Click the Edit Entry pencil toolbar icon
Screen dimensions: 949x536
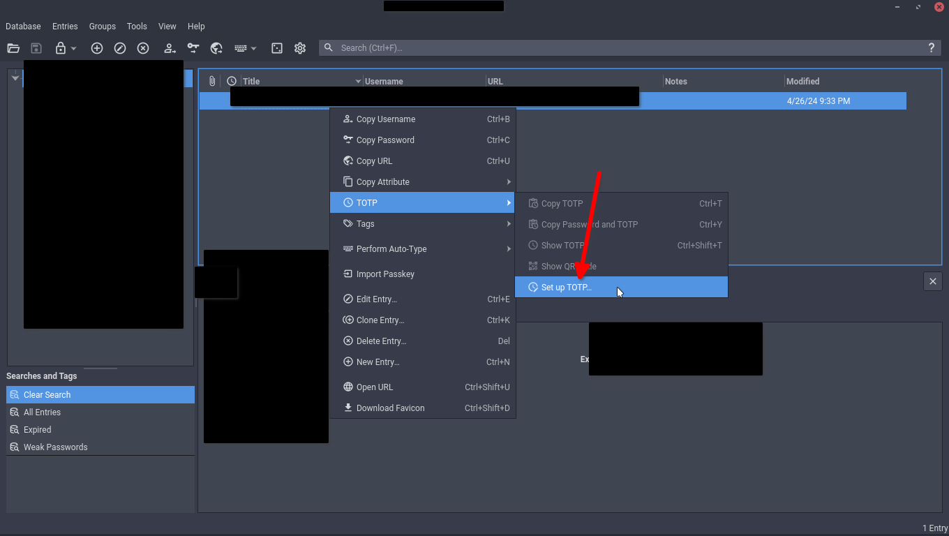click(x=120, y=48)
